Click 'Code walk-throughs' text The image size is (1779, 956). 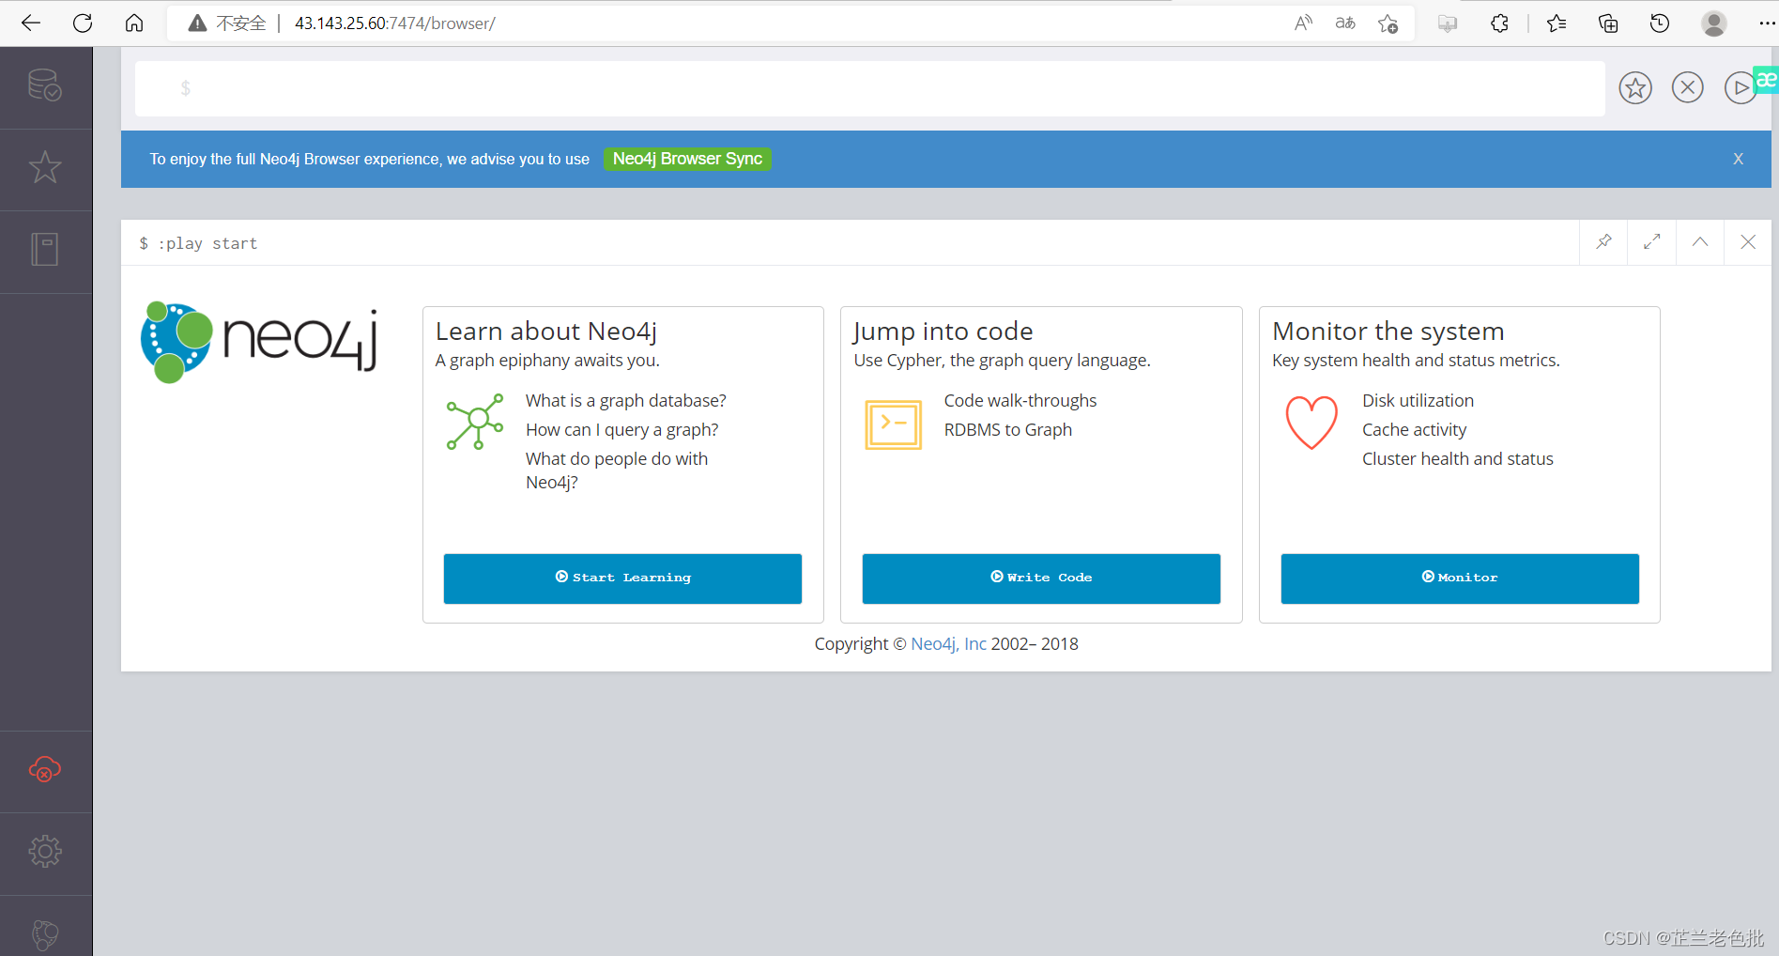(1020, 401)
